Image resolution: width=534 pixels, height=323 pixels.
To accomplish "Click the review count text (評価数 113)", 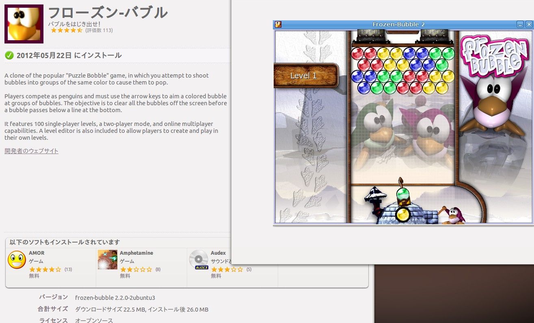I will [99, 30].
